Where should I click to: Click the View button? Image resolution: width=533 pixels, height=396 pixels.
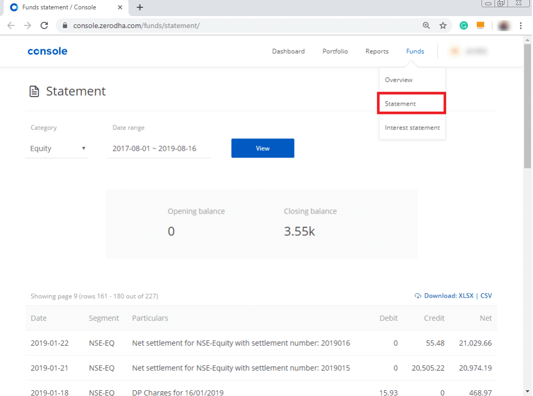(262, 148)
